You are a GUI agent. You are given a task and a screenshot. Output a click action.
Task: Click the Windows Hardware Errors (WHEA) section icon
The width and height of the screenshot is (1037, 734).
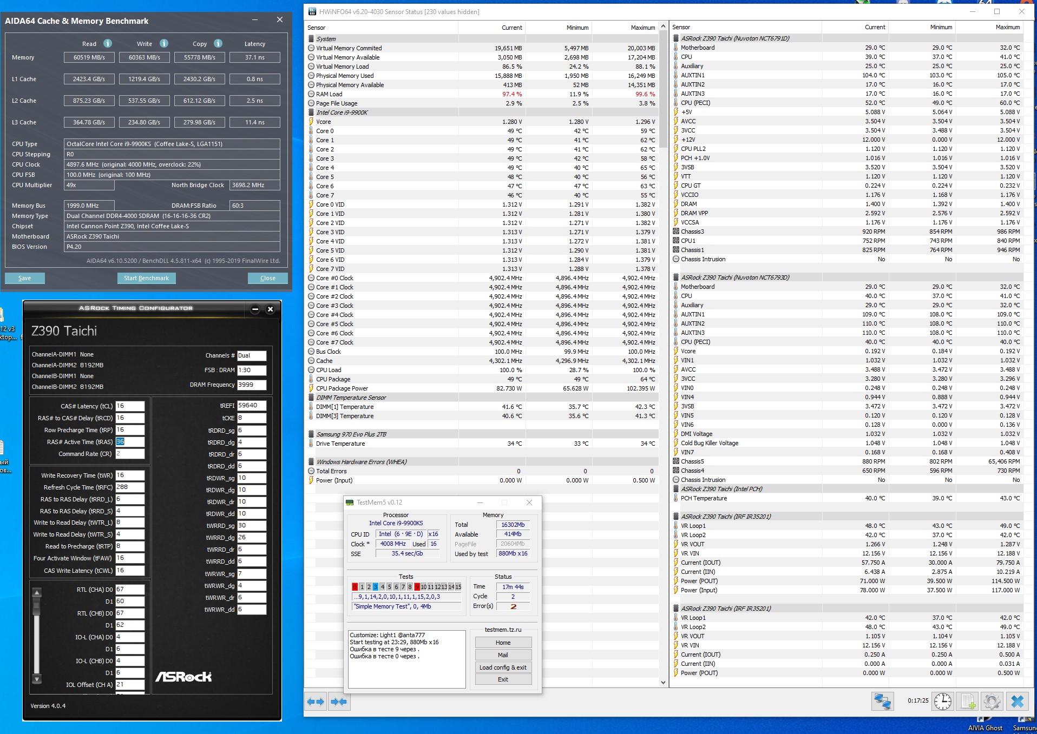coord(311,462)
